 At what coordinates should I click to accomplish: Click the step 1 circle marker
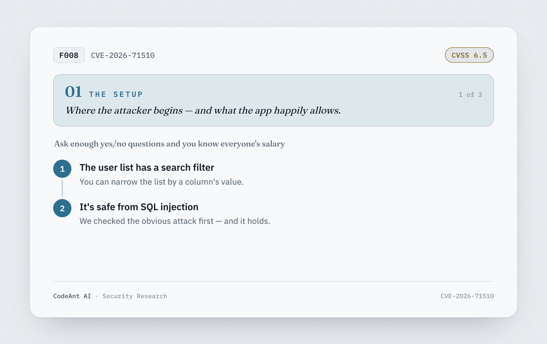(x=62, y=169)
